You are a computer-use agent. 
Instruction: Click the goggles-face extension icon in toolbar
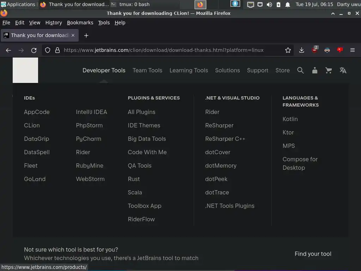[327, 50]
